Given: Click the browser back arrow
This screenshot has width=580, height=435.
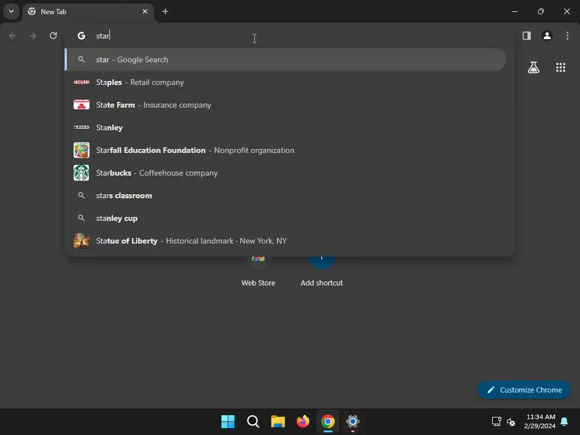Looking at the screenshot, I should [12, 36].
